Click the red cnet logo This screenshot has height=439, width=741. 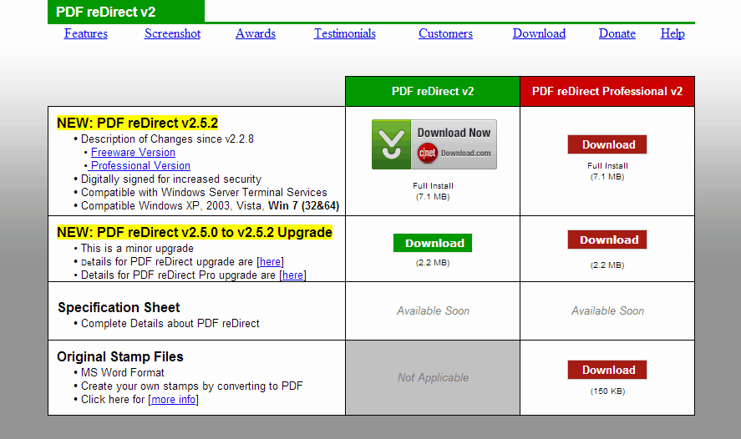pyautogui.click(x=427, y=153)
